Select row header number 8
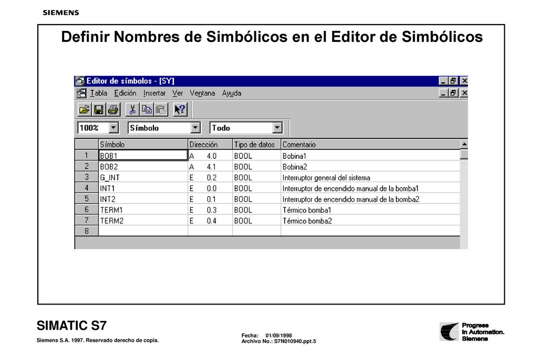The image size is (538, 346). point(87,231)
